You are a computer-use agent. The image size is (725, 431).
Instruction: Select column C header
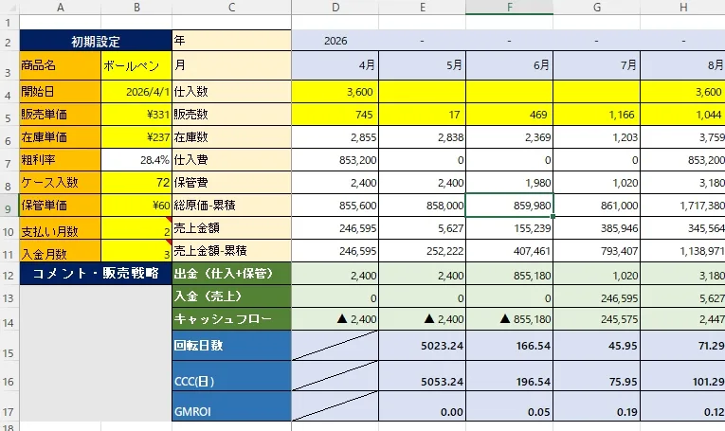[231, 7]
